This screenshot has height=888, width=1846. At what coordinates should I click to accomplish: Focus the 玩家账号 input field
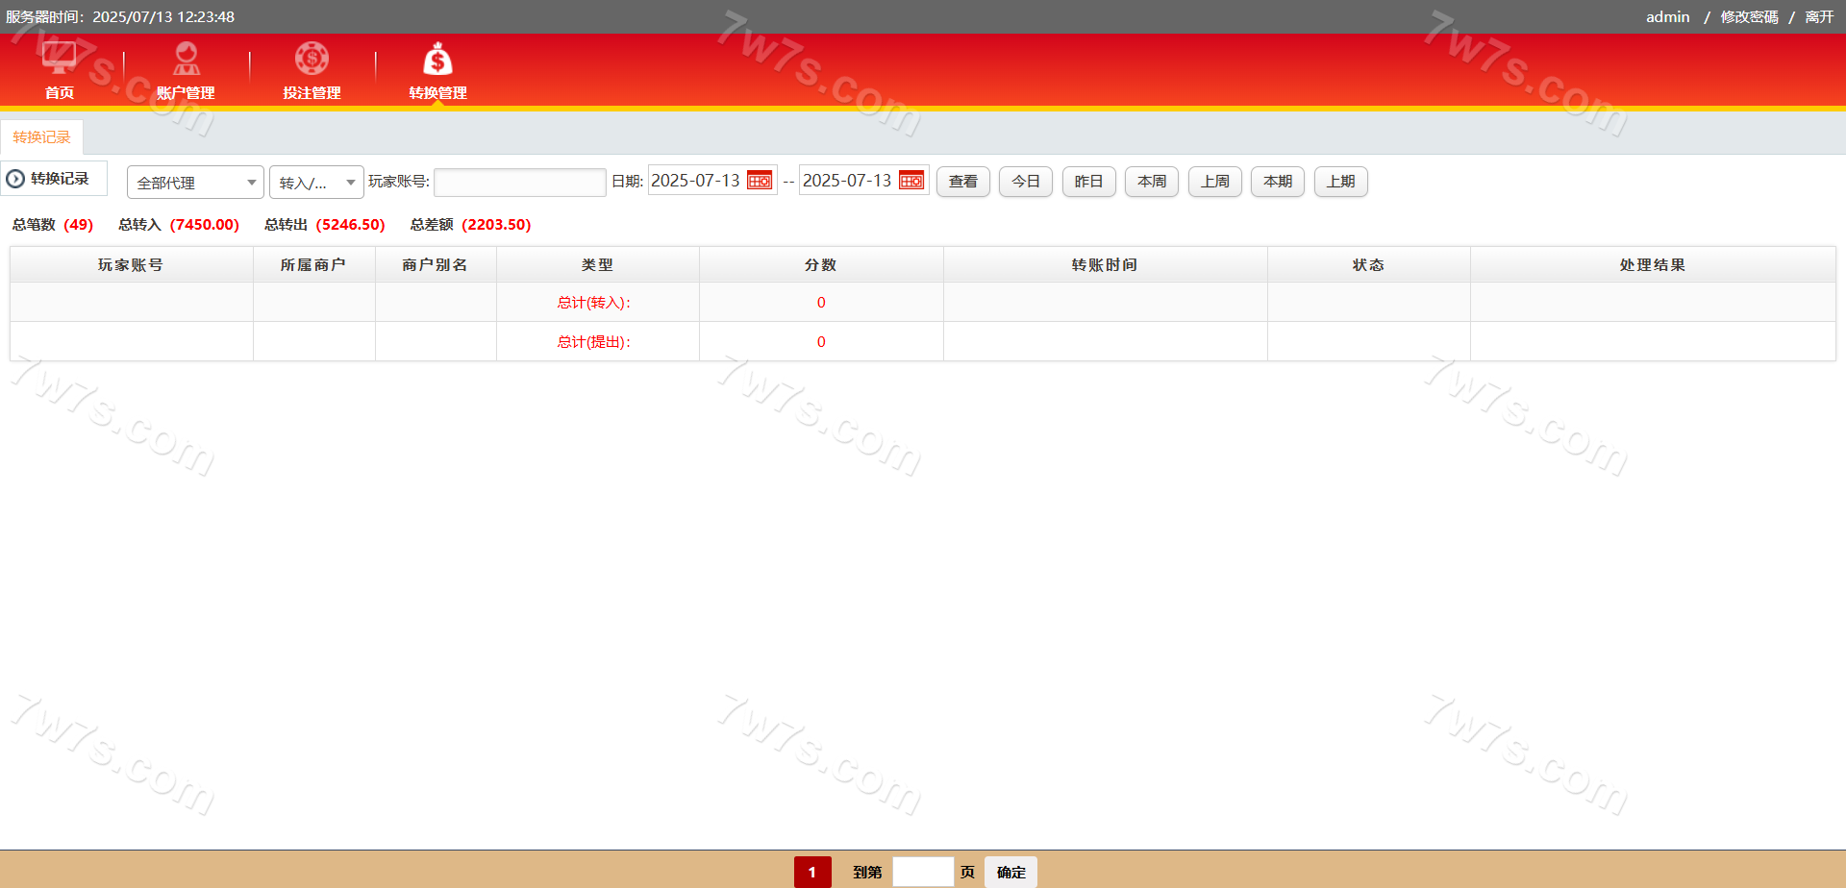(x=519, y=183)
